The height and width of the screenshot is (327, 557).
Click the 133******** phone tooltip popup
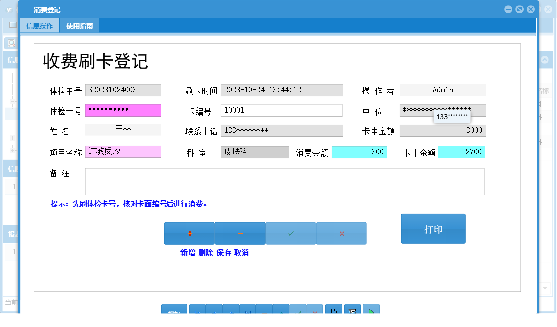tap(452, 117)
